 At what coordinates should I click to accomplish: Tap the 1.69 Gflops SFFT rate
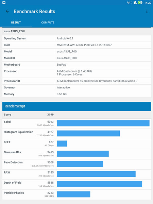[49, 146]
